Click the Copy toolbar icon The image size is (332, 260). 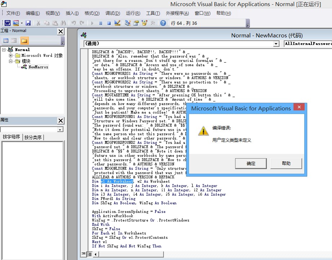pos(46,23)
